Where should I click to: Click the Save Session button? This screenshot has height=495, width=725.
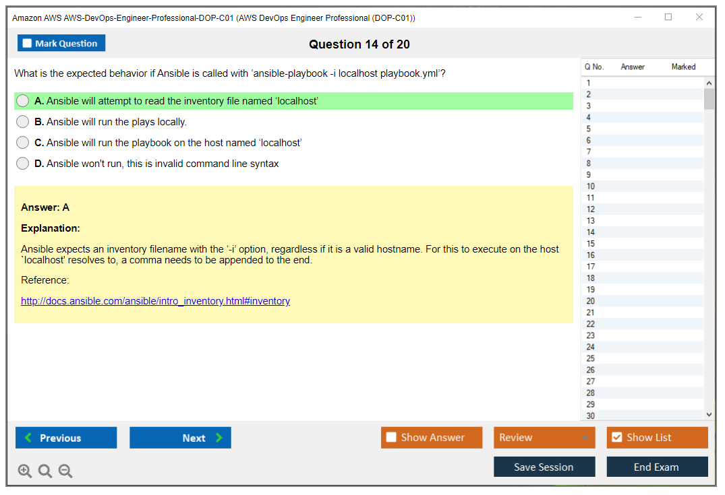tap(544, 467)
